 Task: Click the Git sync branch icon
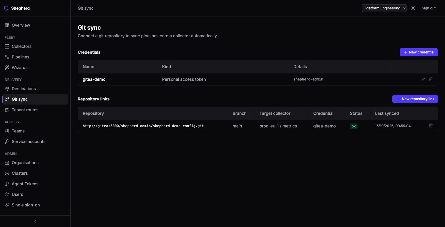coord(7,99)
